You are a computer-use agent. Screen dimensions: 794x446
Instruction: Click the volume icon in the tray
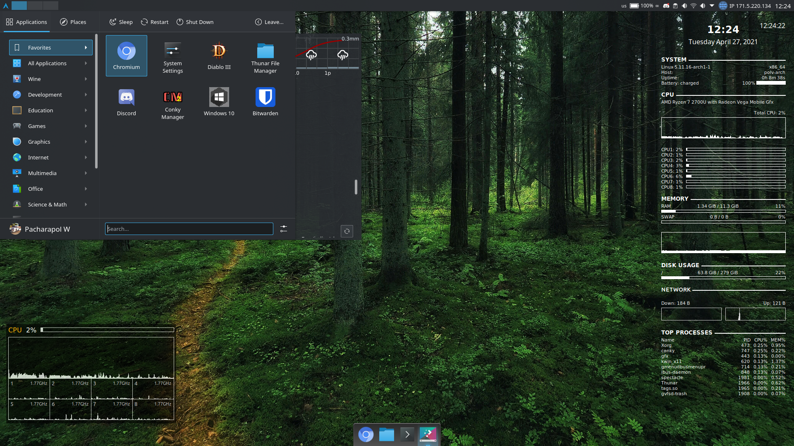click(x=685, y=6)
